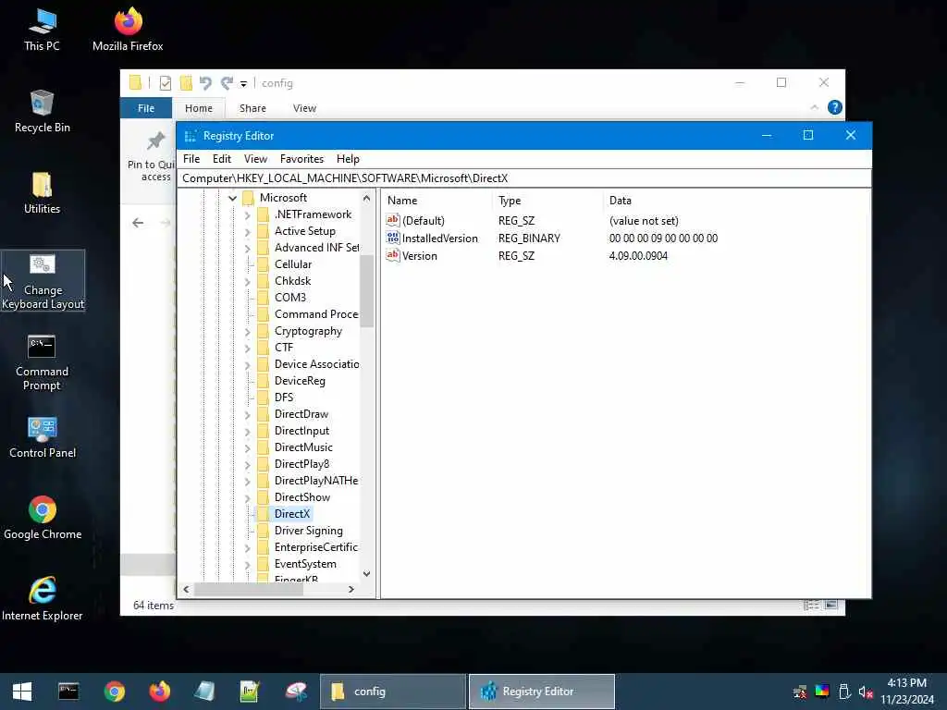Collapse the ribbon in config window

(814, 107)
